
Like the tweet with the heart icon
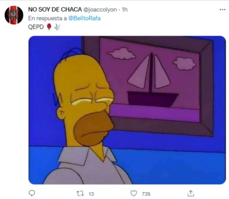134,193
